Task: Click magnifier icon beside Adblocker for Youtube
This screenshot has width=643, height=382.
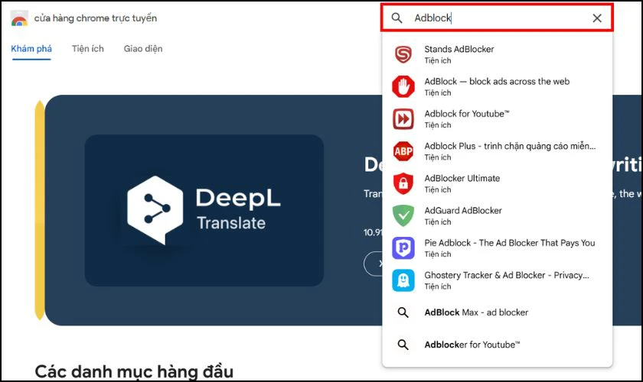Action: (403, 345)
